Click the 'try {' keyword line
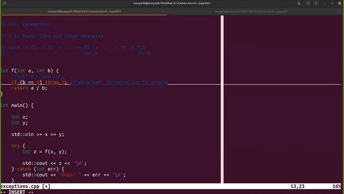344x194 pixels. [18, 146]
